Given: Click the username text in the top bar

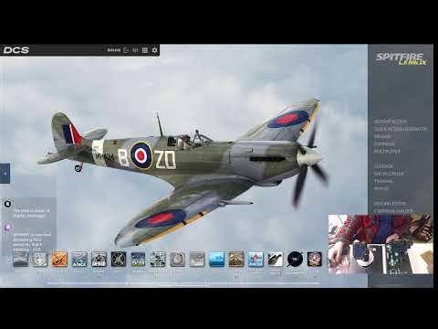Looking at the screenshot, I should pyautogui.click(x=114, y=50).
